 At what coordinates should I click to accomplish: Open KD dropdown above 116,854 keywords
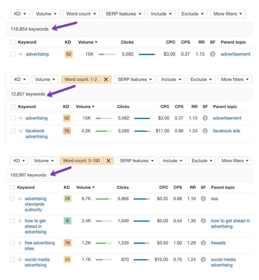(x=20, y=14)
